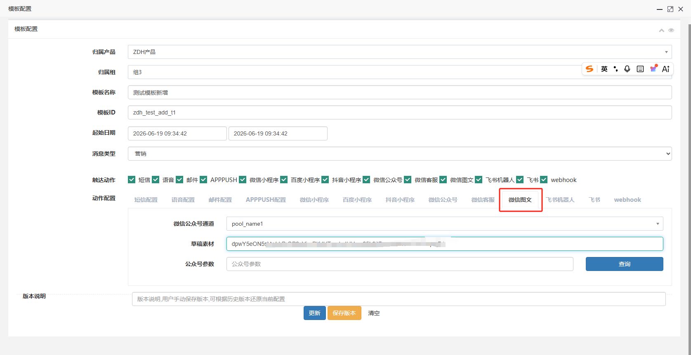Click the 更新 button
Image resolution: width=691 pixels, height=355 pixels.
coord(315,313)
